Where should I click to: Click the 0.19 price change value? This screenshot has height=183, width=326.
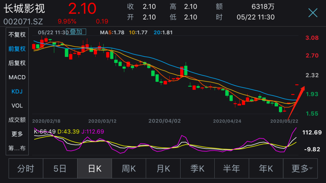(x=102, y=21)
